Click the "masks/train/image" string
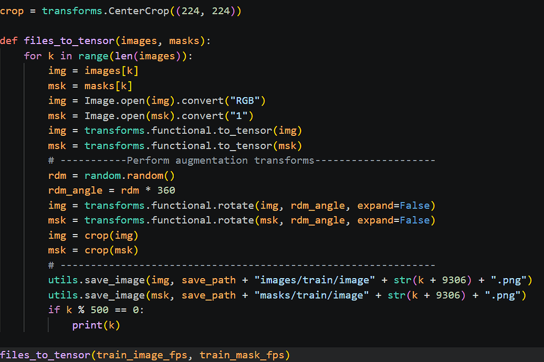 (x=311, y=296)
